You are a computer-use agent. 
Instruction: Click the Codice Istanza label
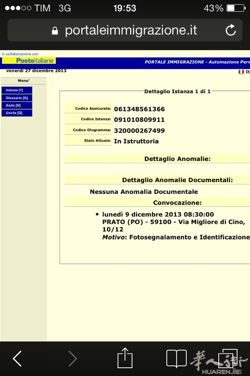[x=96, y=119]
